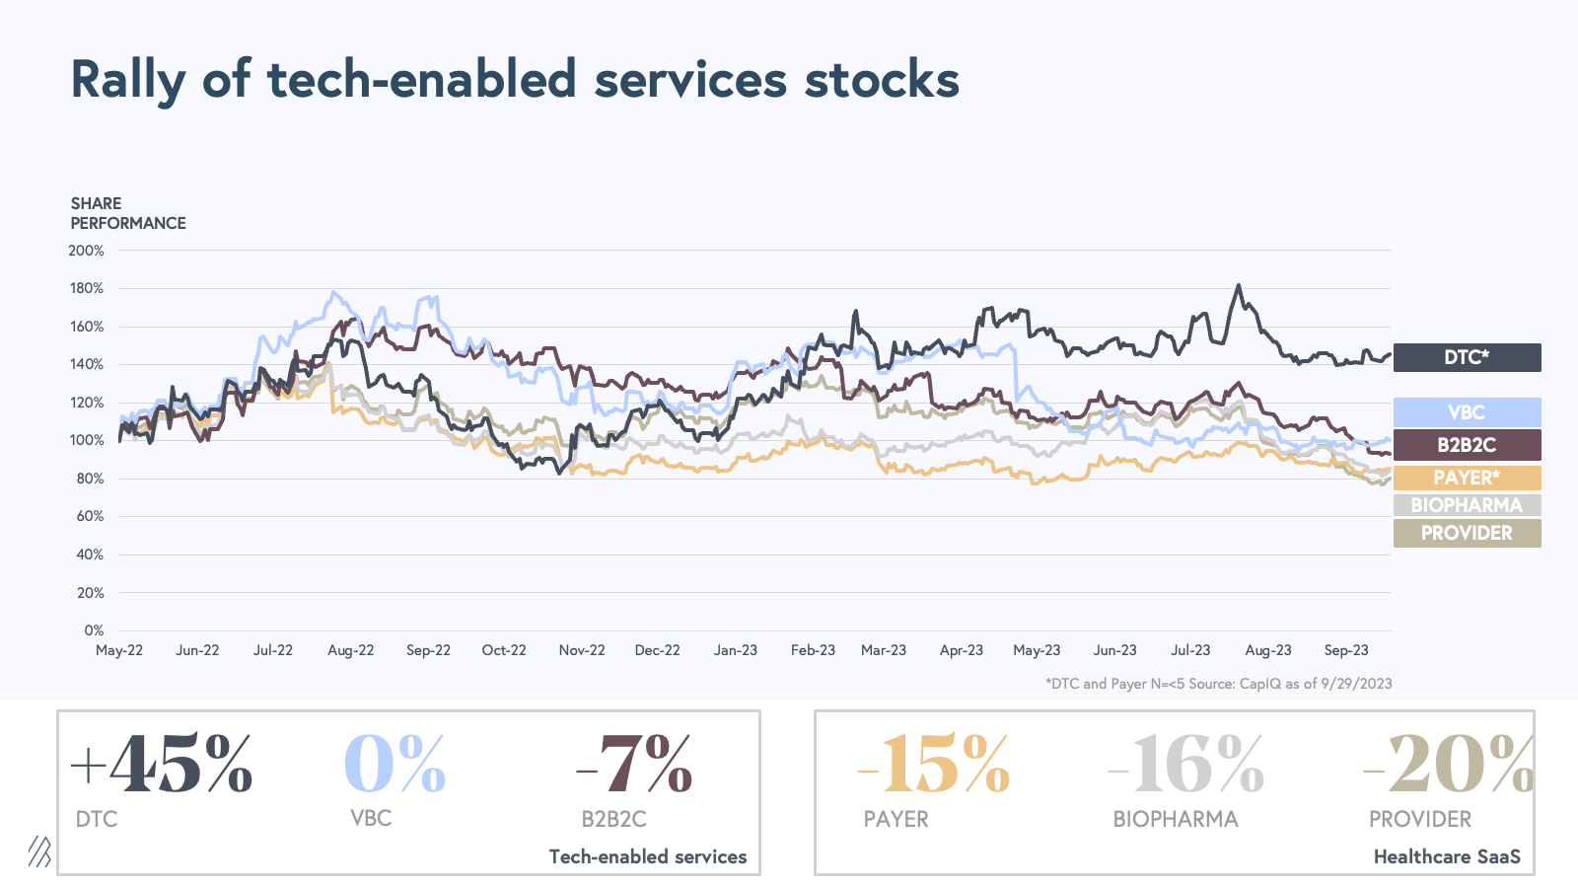Click the Sep-23 x-axis label

[1346, 650]
